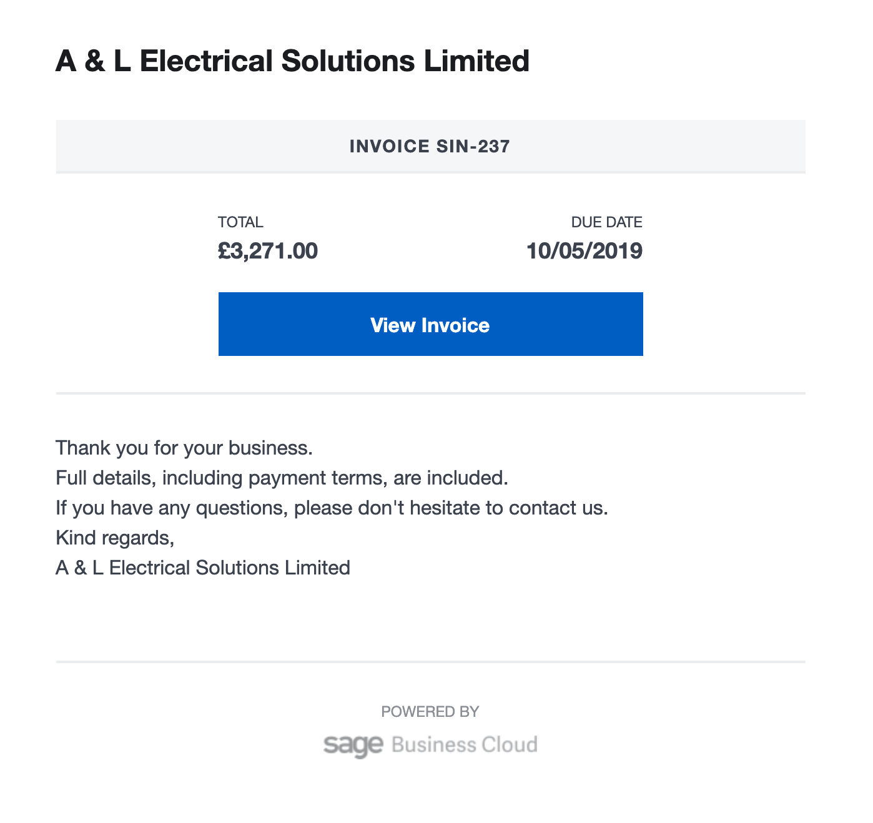The width and height of the screenshot is (873, 823).
Task: Click the divider line above POWERED BY
Action: tap(430, 662)
